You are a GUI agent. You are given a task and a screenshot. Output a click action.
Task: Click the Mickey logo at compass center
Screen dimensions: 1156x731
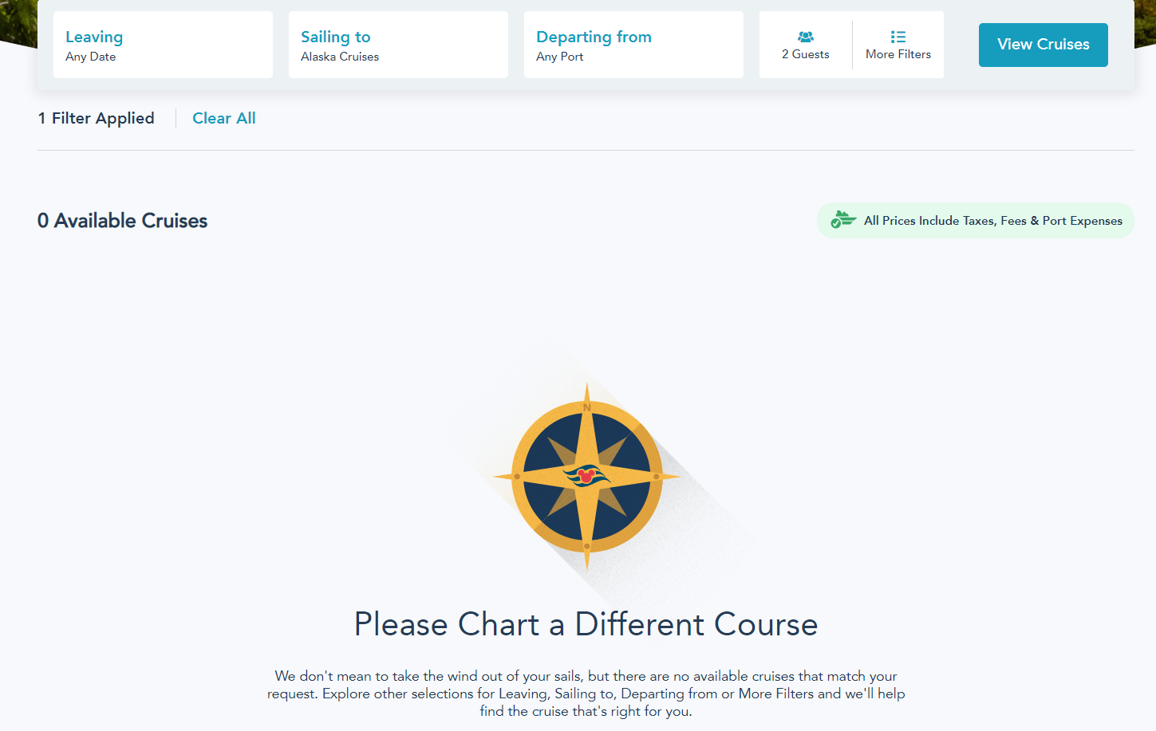click(x=586, y=476)
